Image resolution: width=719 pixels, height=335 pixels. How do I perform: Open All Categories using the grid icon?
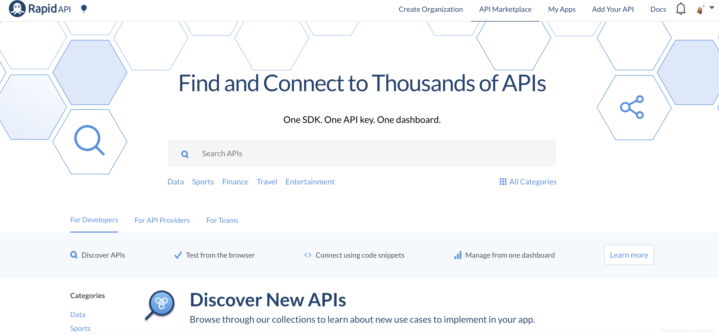coord(503,182)
